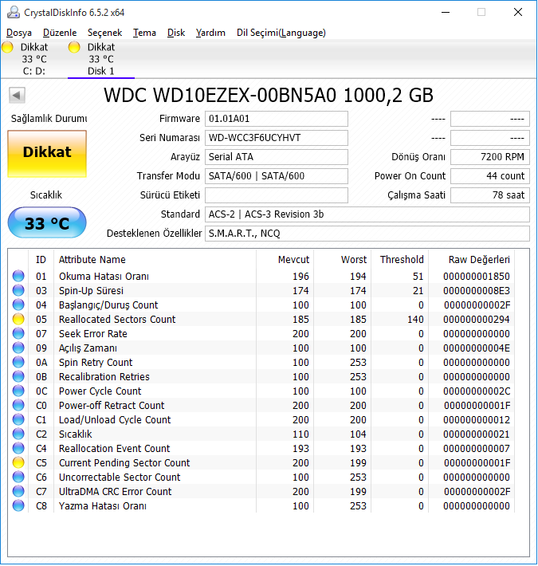Image resolution: width=538 pixels, height=566 pixels.
Task: Select the raw value 000000000294
Action: click(477, 320)
